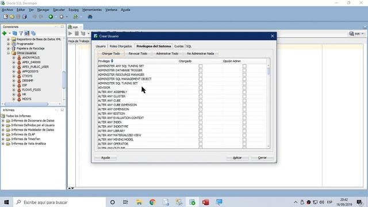The image size is (368, 207).
Task: Open the Ejecutar menu
Action: (x=59, y=10)
